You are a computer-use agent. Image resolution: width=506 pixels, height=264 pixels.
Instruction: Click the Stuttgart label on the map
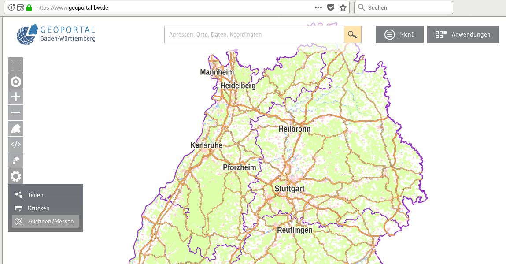tap(289, 189)
